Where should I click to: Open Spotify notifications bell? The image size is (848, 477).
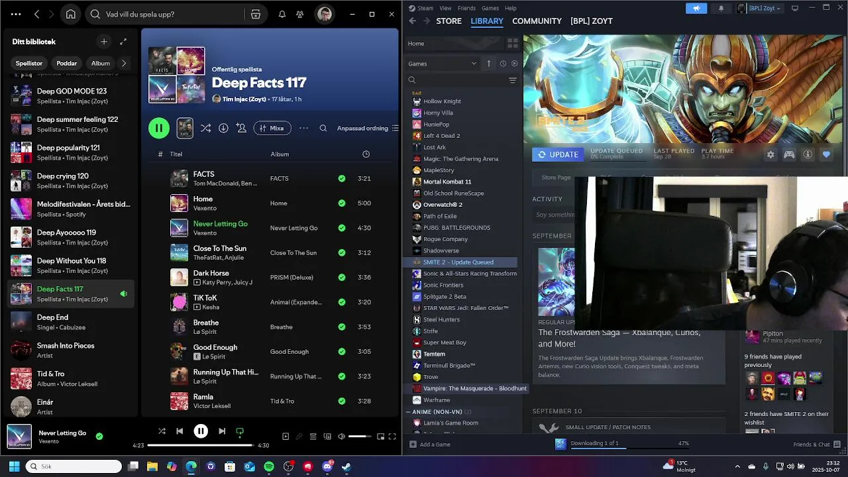(282, 14)
